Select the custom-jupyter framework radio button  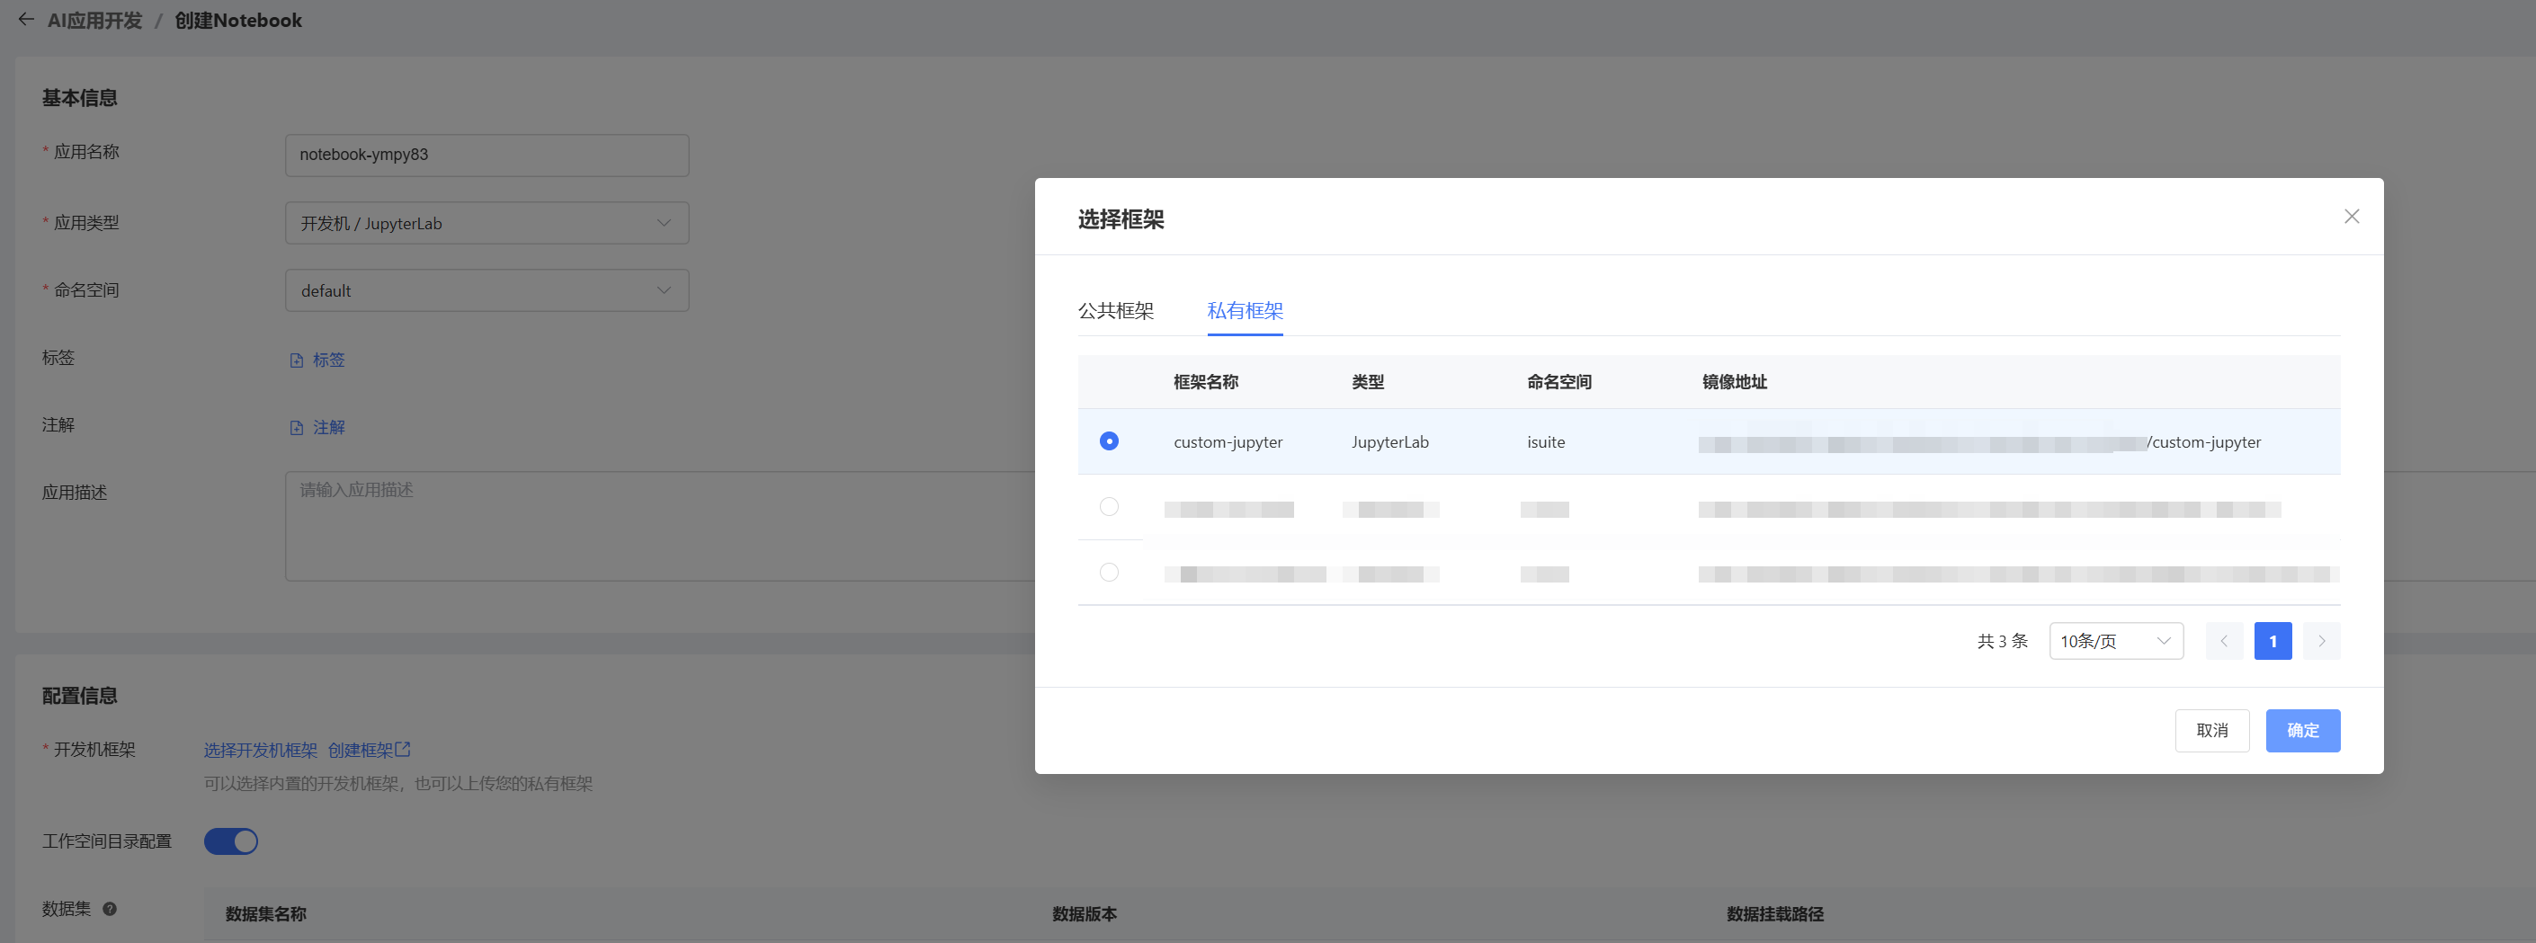1109,441
